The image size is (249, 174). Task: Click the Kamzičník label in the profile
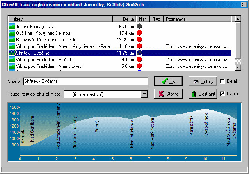pyautogui.click(x=191, y=125)
